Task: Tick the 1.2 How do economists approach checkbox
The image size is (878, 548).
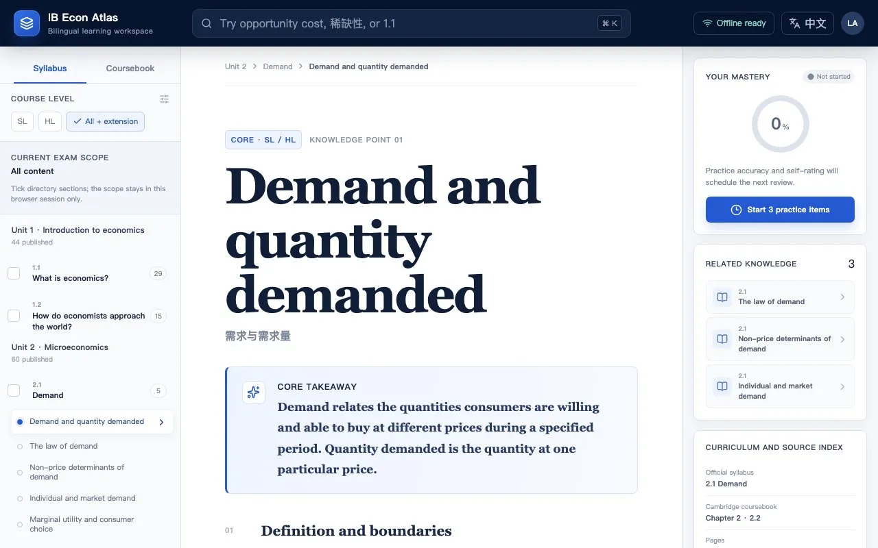Action: point(14,316)
